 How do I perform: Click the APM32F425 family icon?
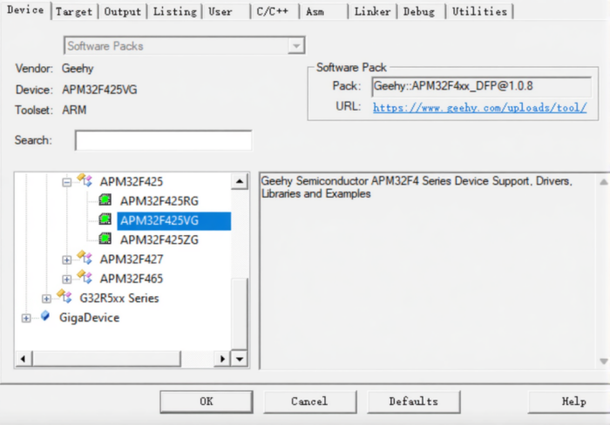coord(85,181)
